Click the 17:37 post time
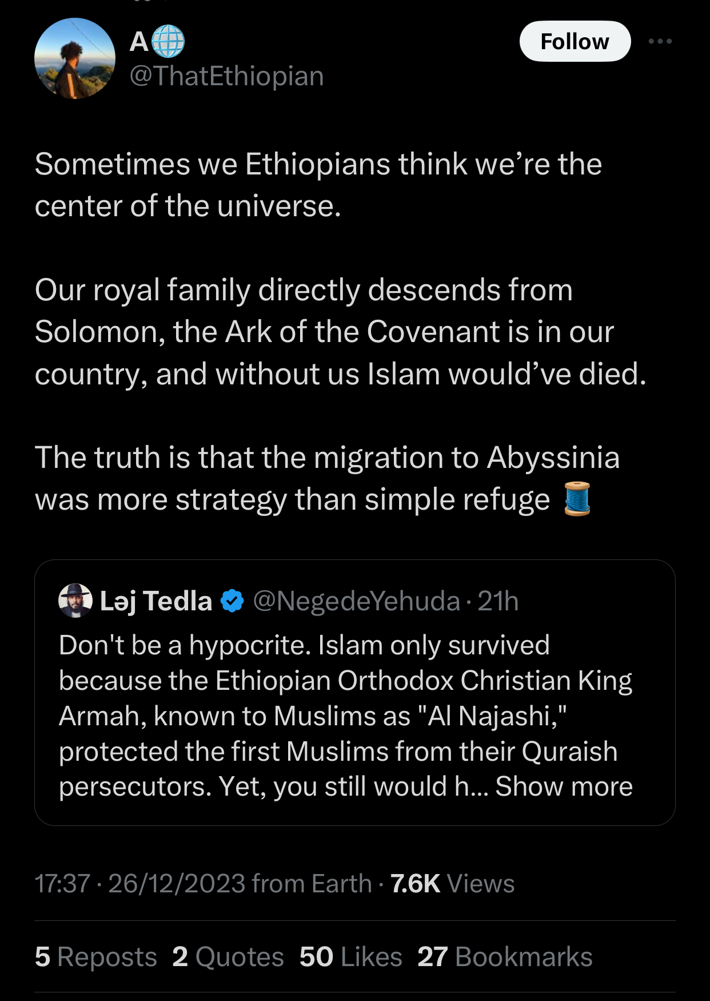The height and width of the screenshot is (1001, 710). coord(62,884)
